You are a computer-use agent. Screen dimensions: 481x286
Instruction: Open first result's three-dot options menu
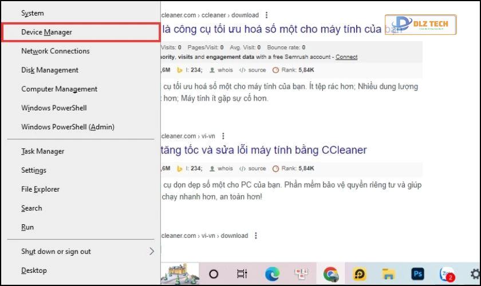click(266, 15)
